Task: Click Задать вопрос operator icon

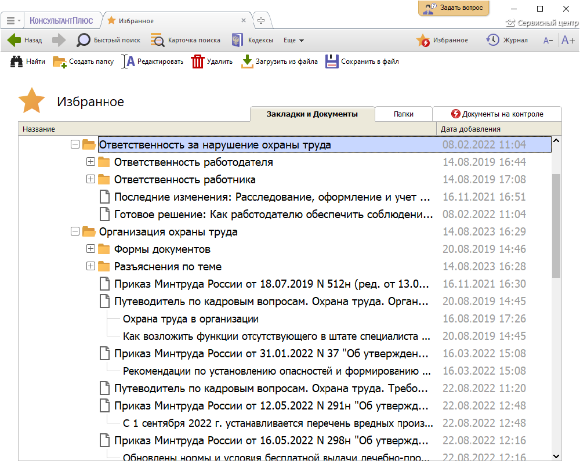Action: click(429, 8)
